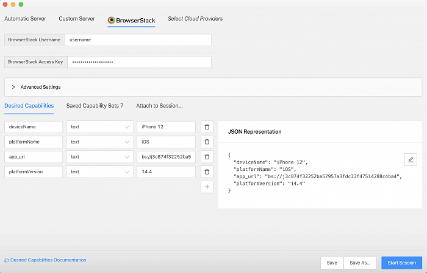Click the JSON Representation heading
Image resolution: width=427 pixels, height=273 pixels.
tap(254, 132)
